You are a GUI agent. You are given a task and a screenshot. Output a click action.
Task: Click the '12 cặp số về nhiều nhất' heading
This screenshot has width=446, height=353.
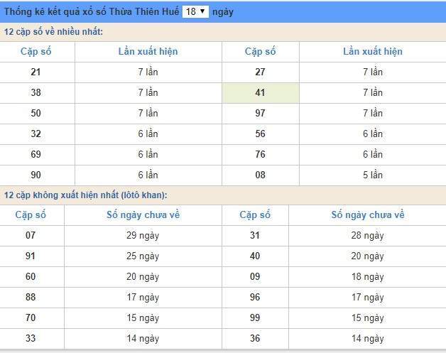click(x=53, y=33)
